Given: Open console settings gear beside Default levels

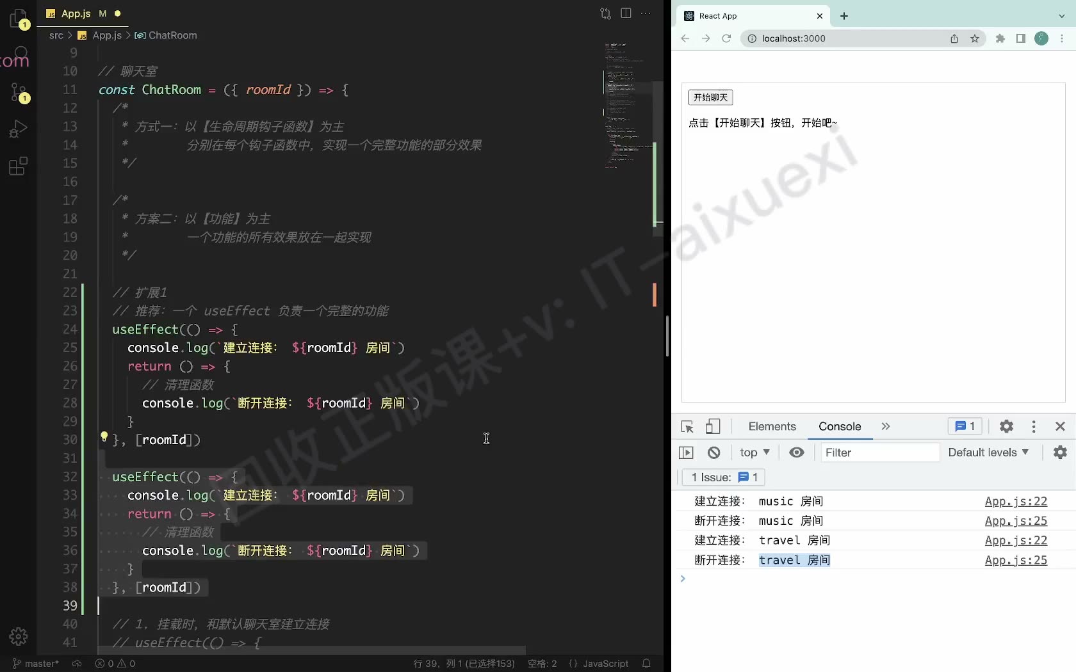Looking at the screenshot, I should point(1061,452).
